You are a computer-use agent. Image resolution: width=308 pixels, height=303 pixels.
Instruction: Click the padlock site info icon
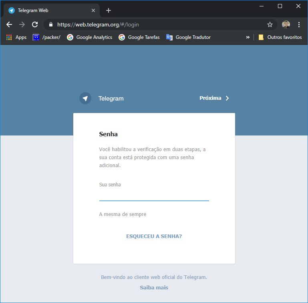coord(51,24)
